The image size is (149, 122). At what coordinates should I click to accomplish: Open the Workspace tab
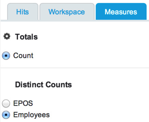click(67, 12)
